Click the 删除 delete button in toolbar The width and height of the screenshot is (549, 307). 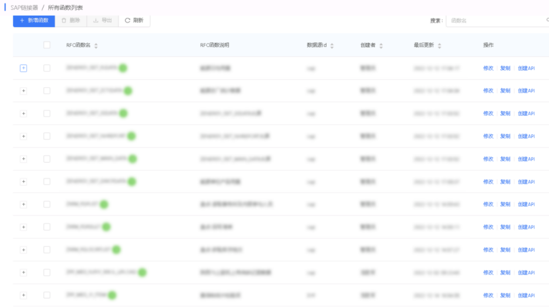coord(71,21)
